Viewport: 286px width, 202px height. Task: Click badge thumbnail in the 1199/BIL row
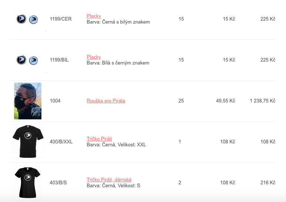point(27,60)
